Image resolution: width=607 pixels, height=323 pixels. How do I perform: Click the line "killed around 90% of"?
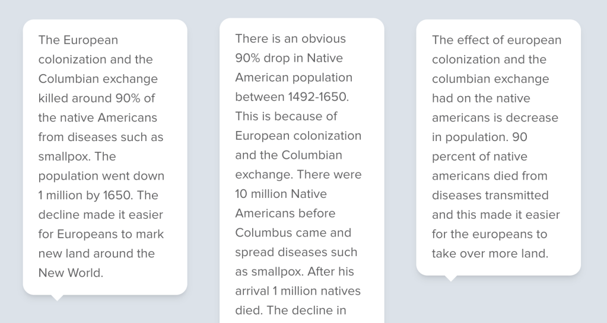coord(97,98)
